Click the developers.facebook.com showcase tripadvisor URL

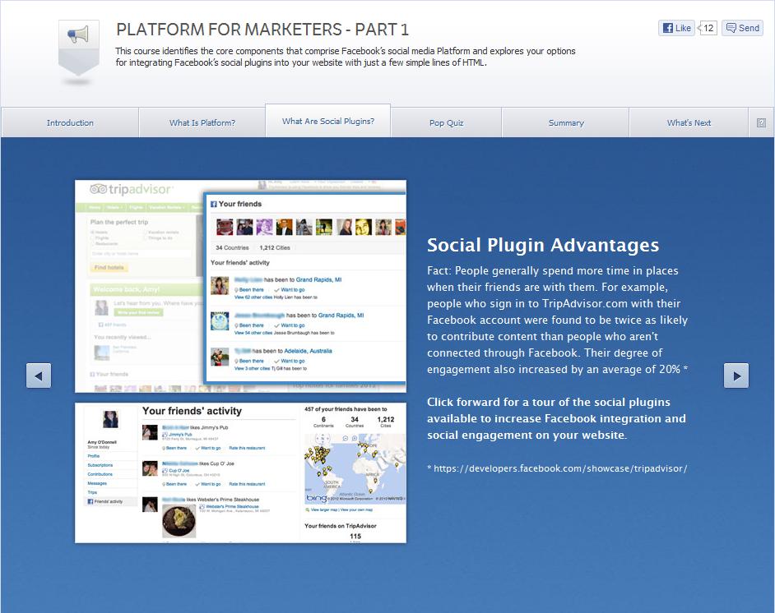click(x=560, y=468)
